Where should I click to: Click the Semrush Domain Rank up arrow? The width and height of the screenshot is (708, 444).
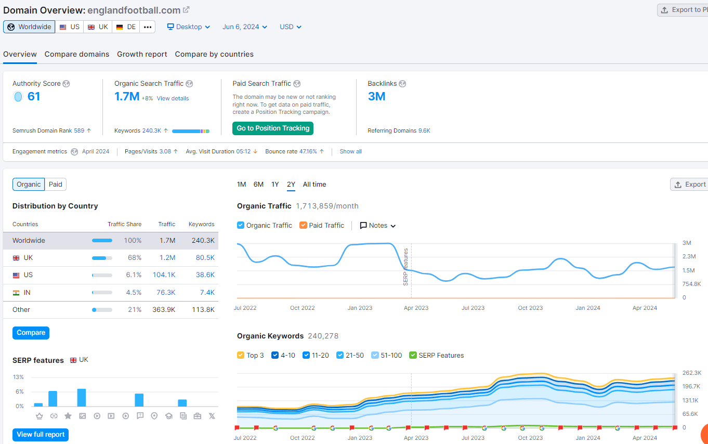(x=89, y=131)
